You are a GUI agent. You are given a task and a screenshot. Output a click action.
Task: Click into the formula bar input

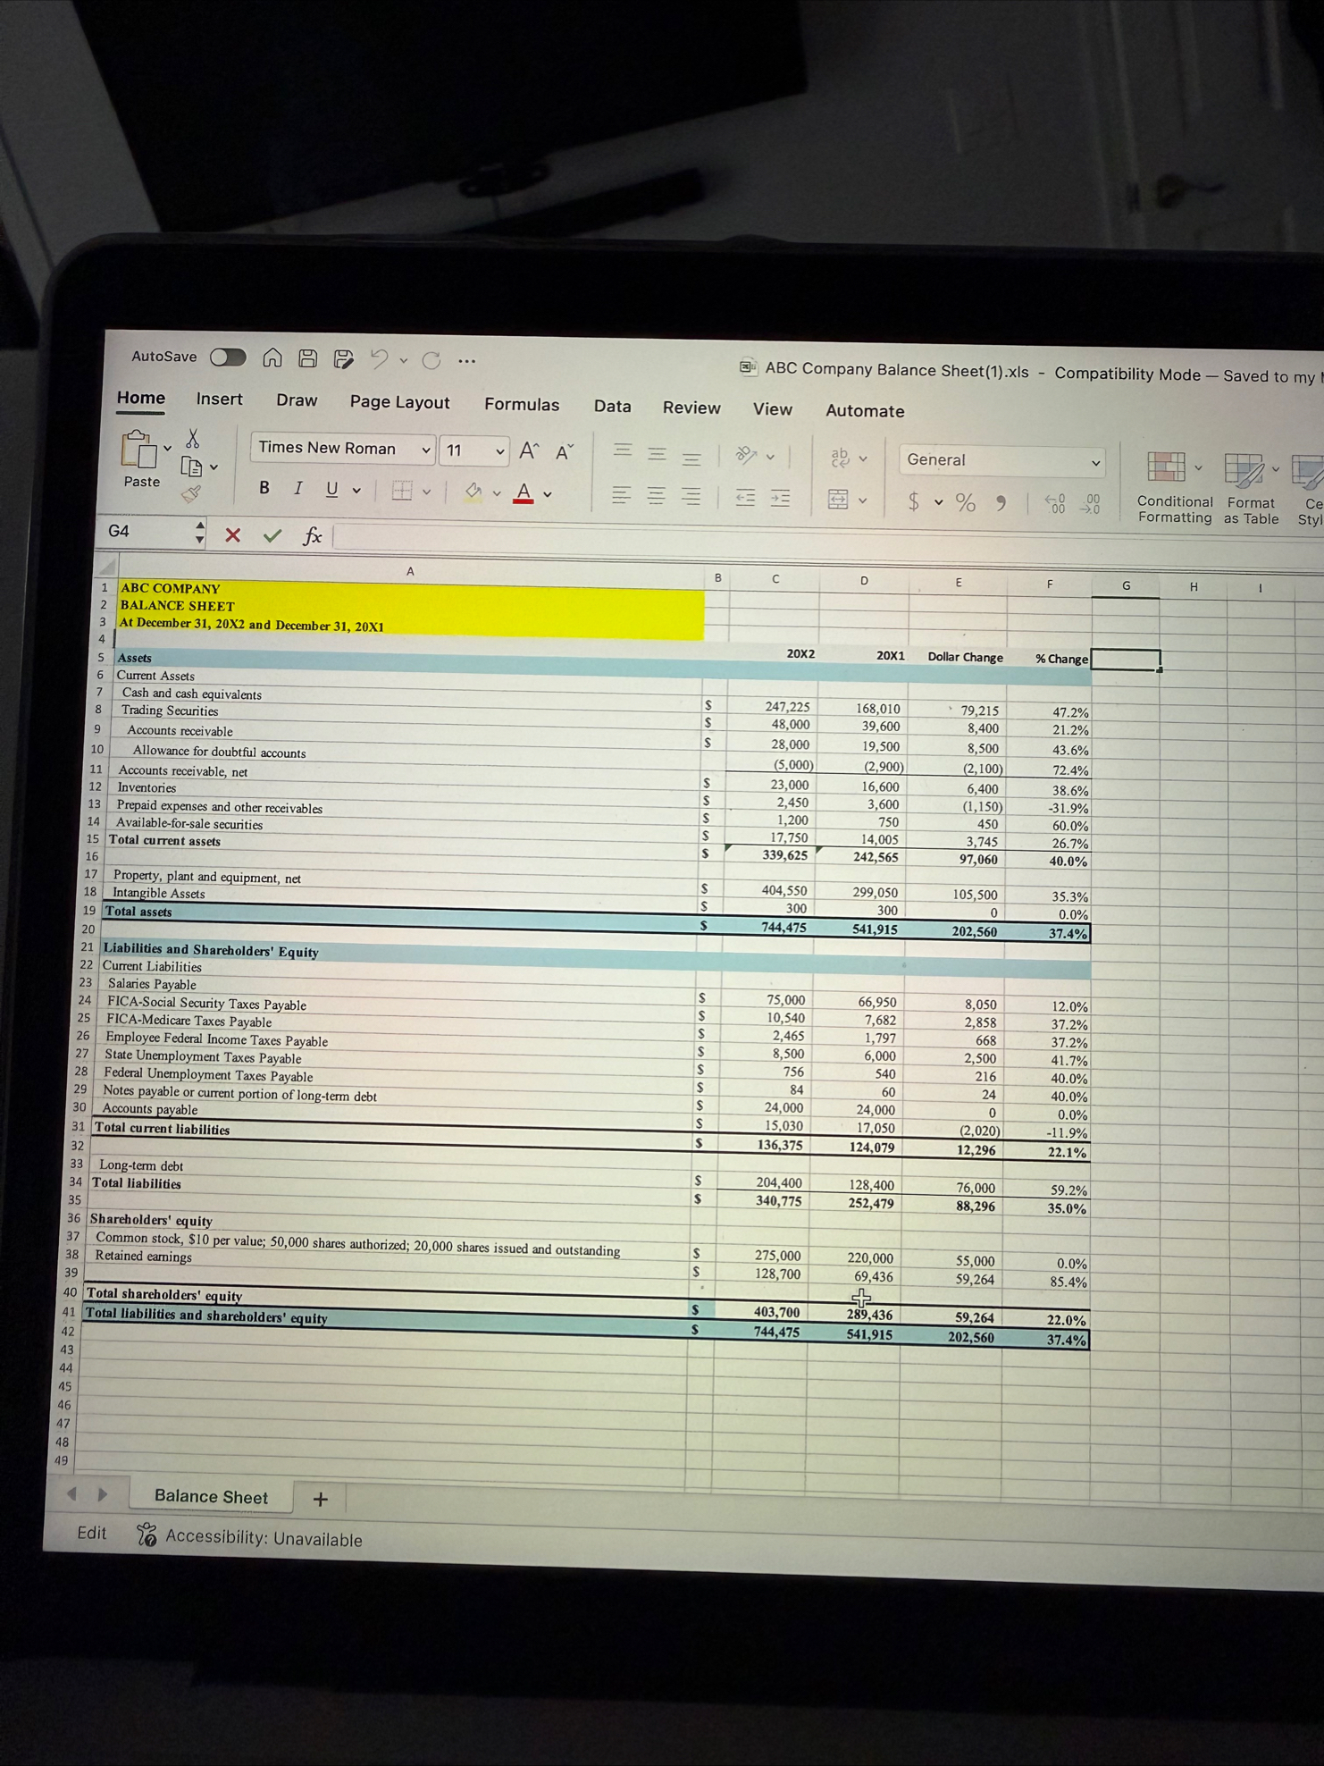(x=826, y=545)
